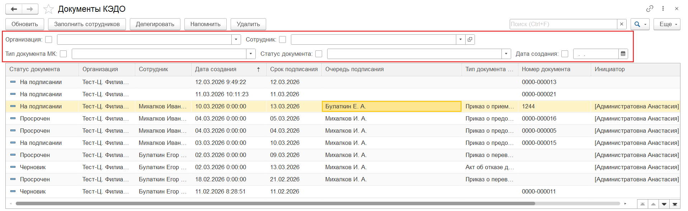This screenshot has height=211, width=688.
Task: Clear the search field with X
Action: click(x=622, y=24)
